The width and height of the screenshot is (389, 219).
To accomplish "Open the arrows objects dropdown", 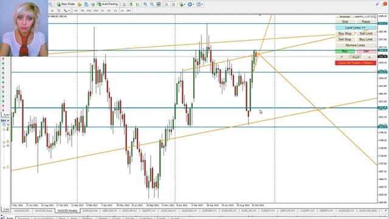I will (x=66, y=11).
